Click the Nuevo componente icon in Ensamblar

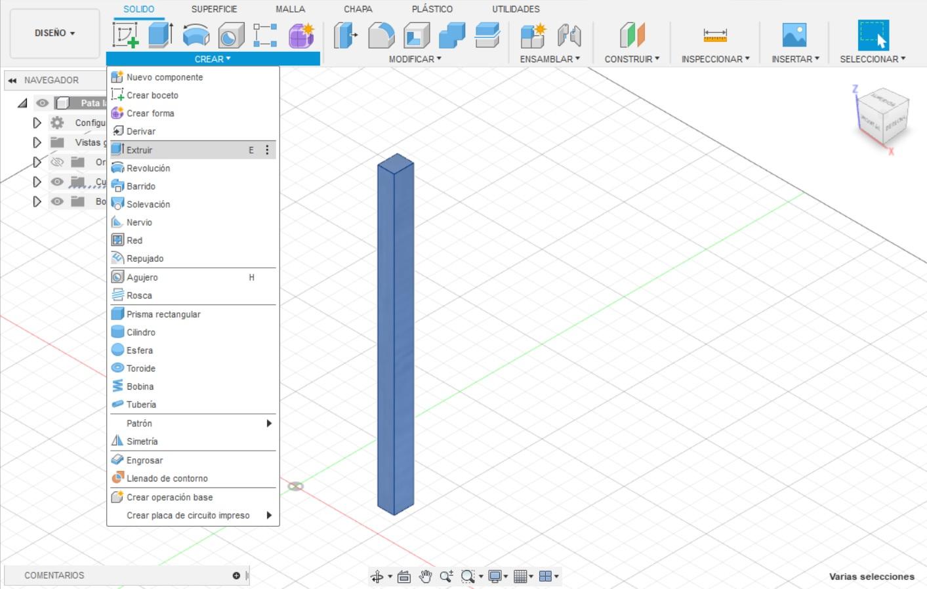[x=533, y=35]
